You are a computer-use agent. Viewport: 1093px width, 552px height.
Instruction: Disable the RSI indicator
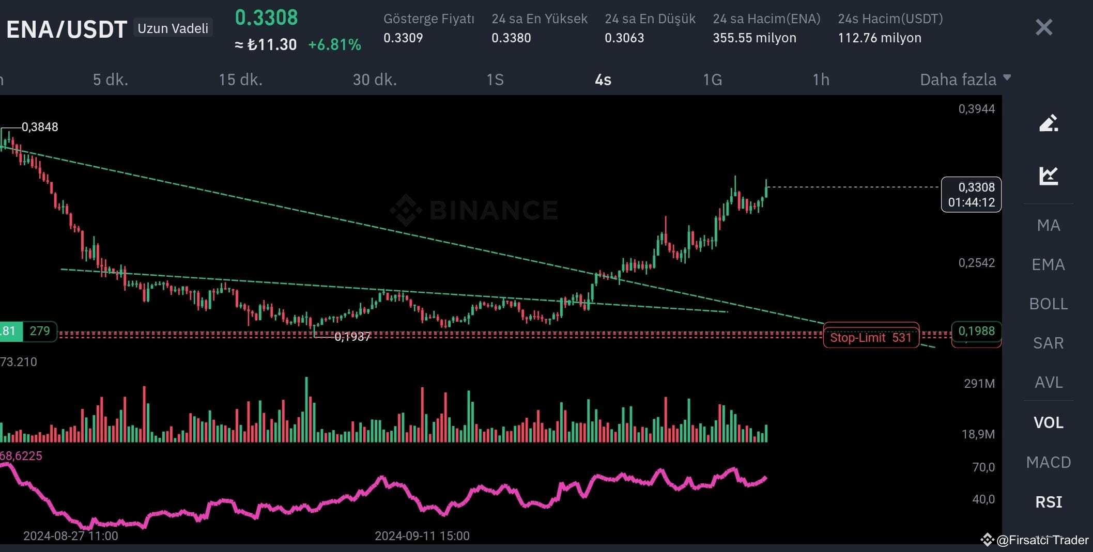coord(1049,502)
